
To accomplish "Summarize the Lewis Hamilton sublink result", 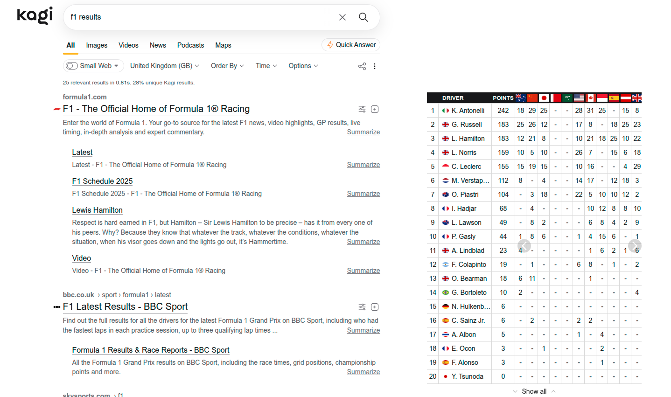I will (x=363, y=242).
